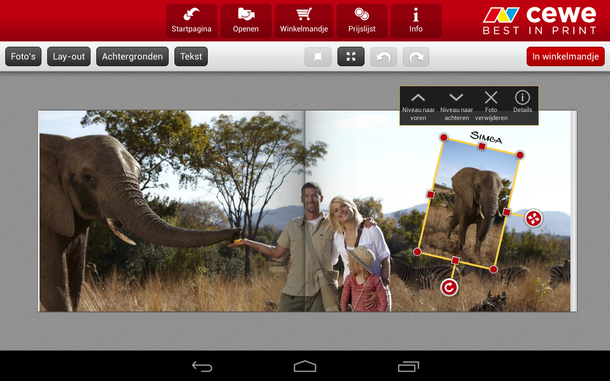Tap the move handle on the elephant photo
The height and width of the screenshot is (381, 610).
click(535, 217)
